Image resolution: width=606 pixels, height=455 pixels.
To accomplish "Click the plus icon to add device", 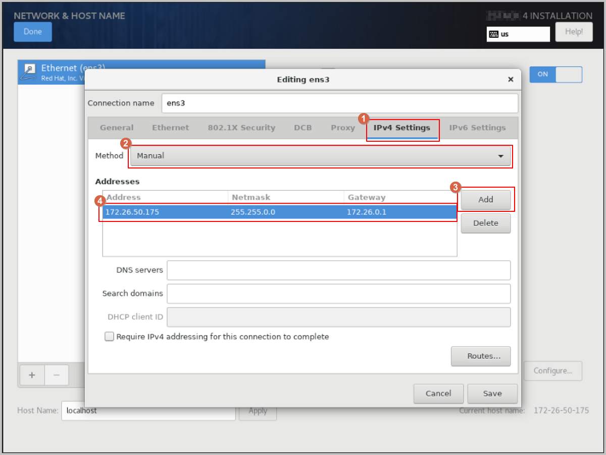I will click(x=32, y=375).
